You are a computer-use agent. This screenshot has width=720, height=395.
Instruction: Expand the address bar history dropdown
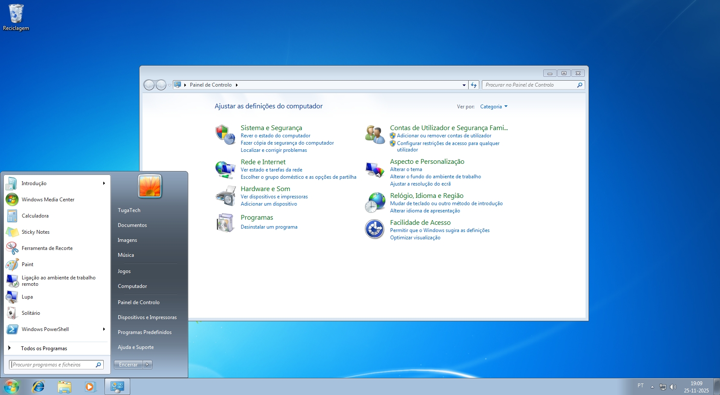(464, 85)
